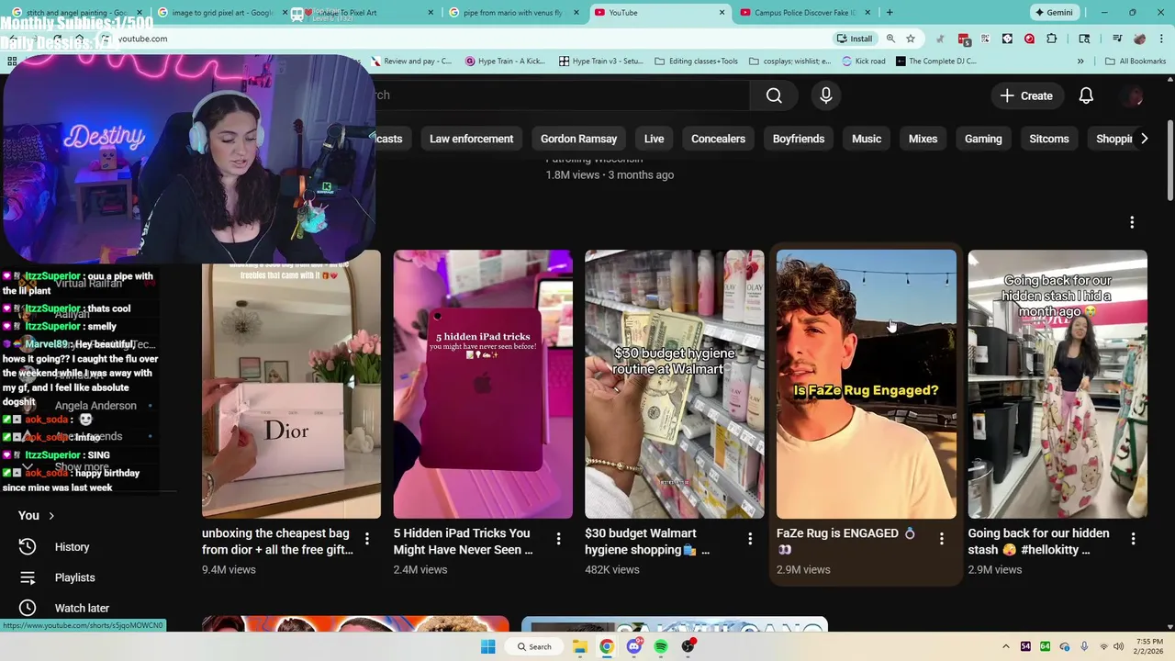Image resolution: width=1175 pixels, height=661 pixels.
Task: Expand the You section chevron in sidebar
Action: 51,516
